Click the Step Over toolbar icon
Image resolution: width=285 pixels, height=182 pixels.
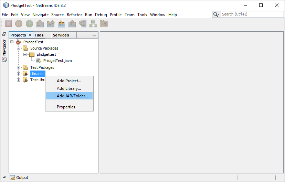click(40, 24)
